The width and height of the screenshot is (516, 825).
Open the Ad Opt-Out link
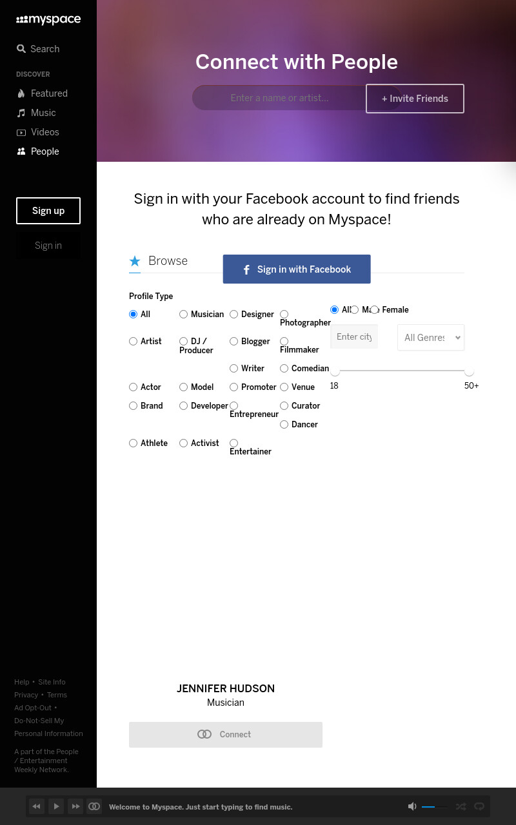[33, 708]
